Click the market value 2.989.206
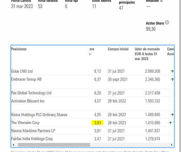The height and width of the screenshot is (152, 181). pos(153,71)
